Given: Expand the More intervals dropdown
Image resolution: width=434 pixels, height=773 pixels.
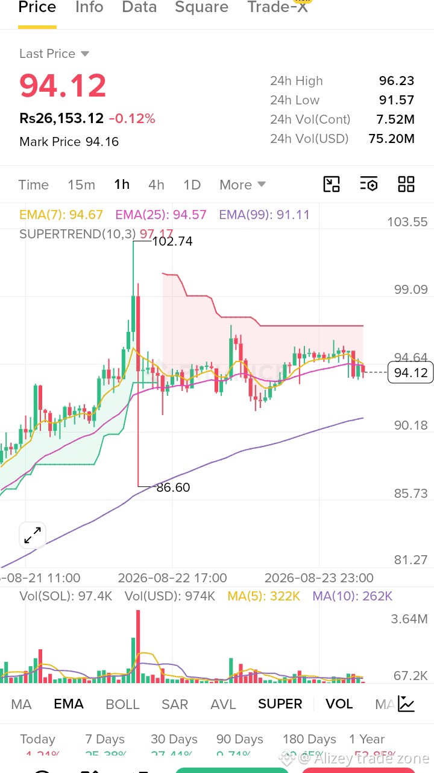Looking at the screenshot, I should (x=242, y=185).
